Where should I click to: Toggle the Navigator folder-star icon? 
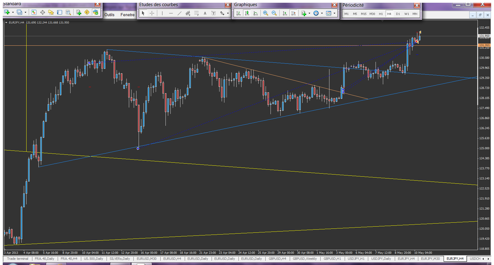pos(51,12)
